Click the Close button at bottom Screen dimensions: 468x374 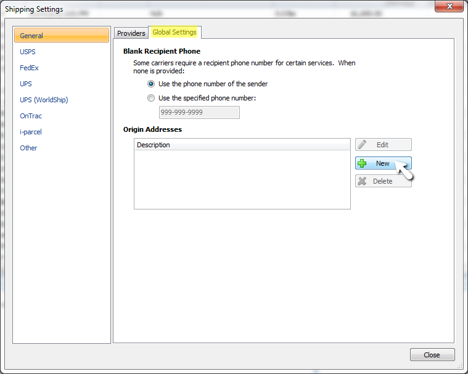point(432,355)
